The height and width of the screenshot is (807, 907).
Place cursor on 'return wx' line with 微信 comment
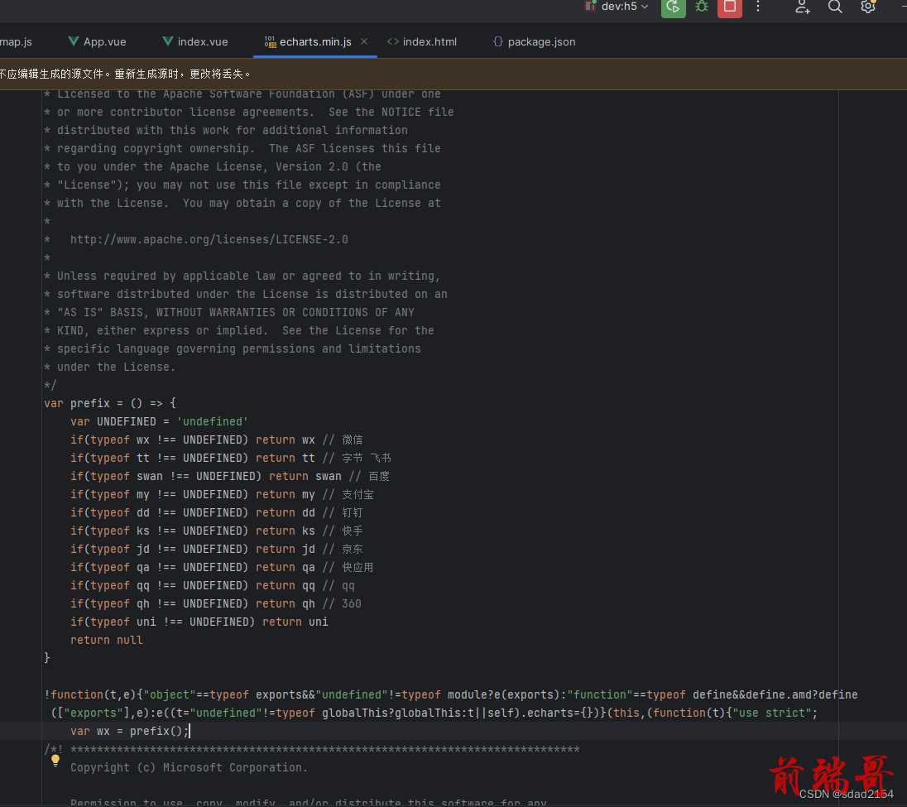(216, 440)
